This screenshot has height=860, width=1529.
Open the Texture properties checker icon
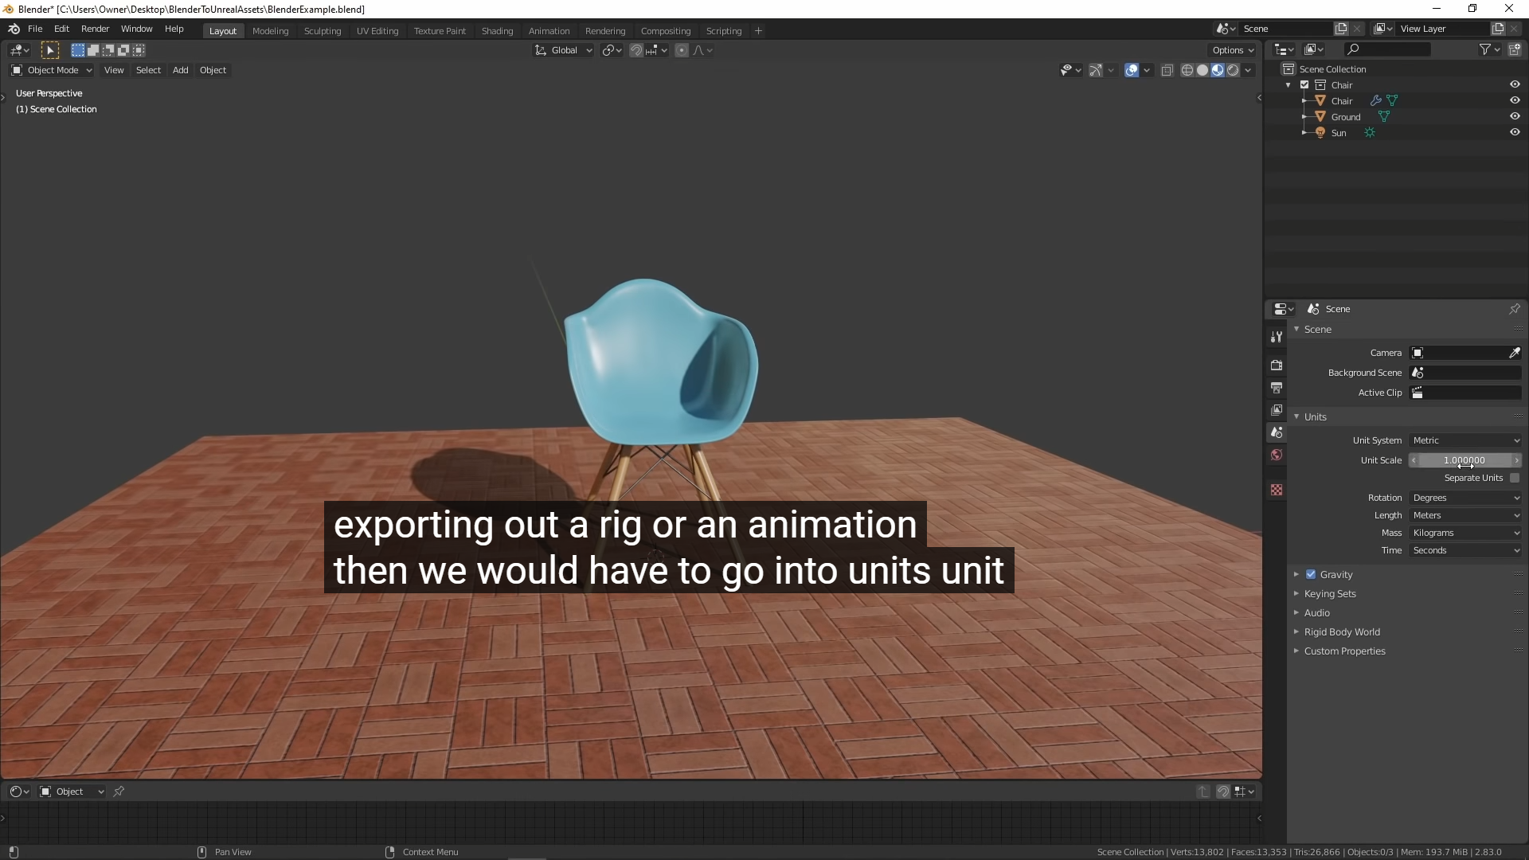coord(1277,490)
